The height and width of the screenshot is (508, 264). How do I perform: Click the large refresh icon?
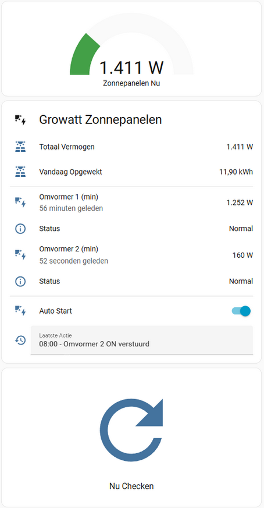click(131, 430)
